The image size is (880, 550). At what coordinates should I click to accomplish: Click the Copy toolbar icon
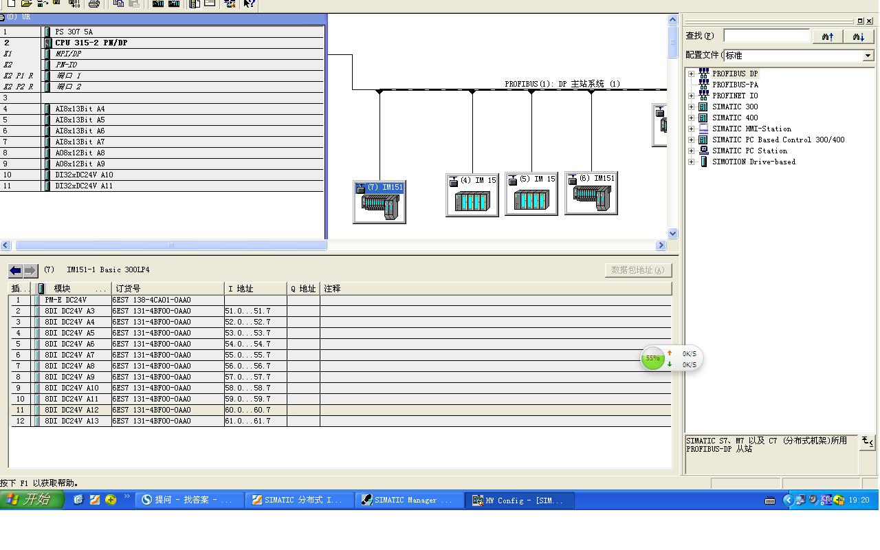[118, 3]
